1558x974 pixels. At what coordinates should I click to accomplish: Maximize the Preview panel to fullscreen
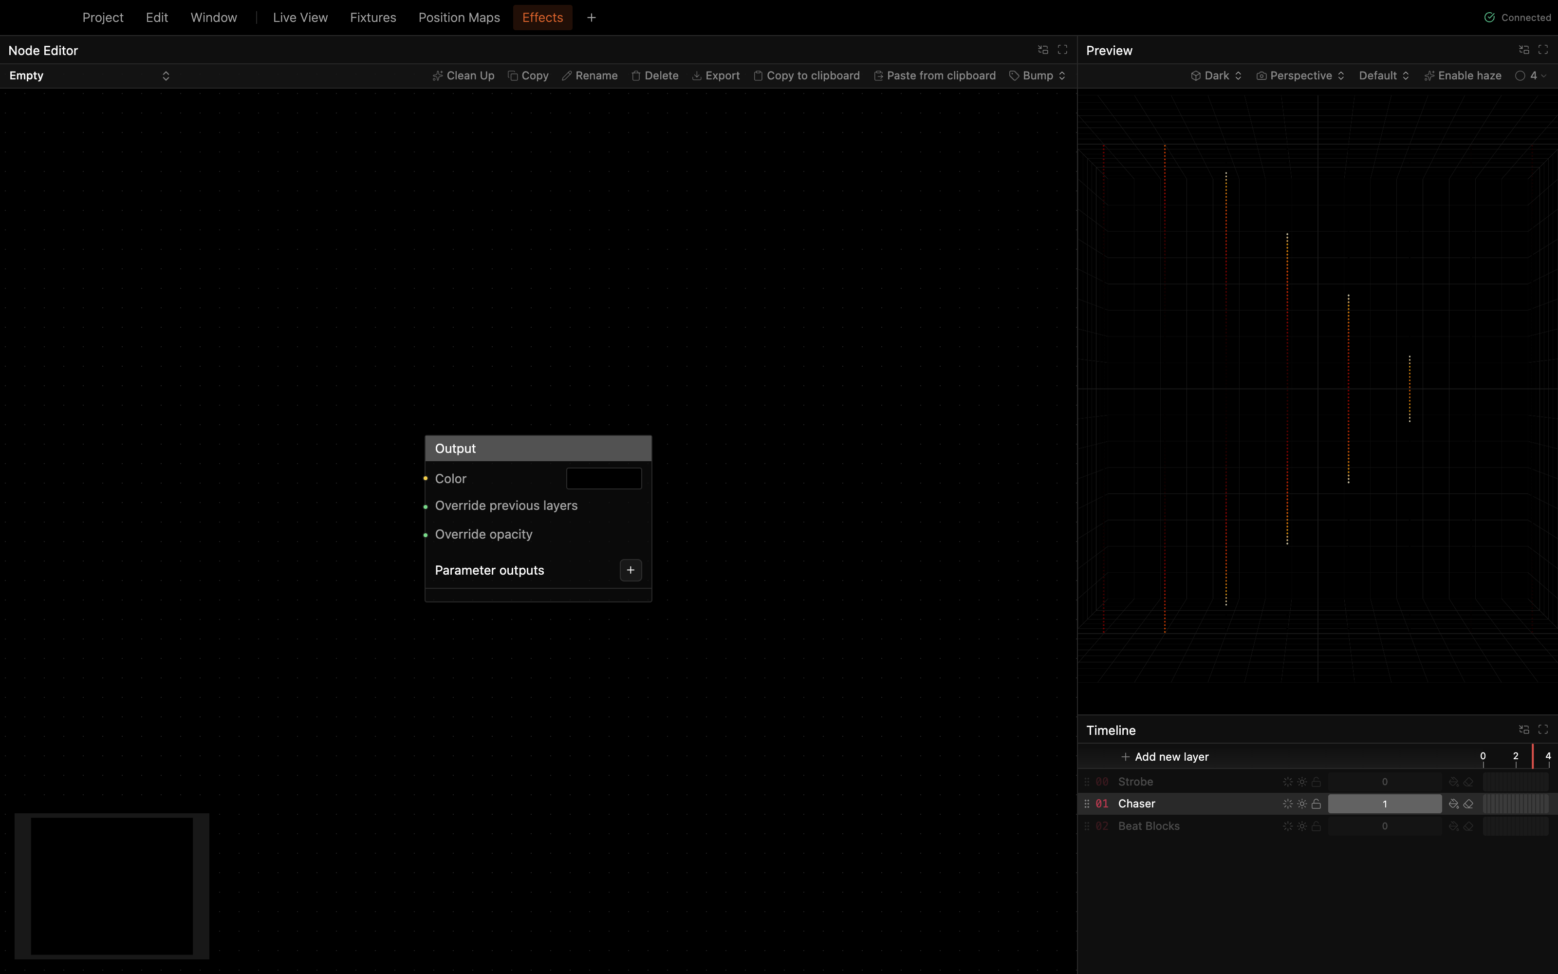pyautogui.click(x=1543, y=50)
